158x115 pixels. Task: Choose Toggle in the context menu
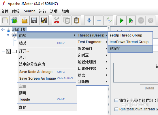47,99
